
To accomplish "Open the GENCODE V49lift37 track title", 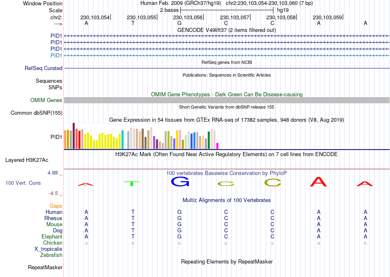I will click(x=226, y=30).
